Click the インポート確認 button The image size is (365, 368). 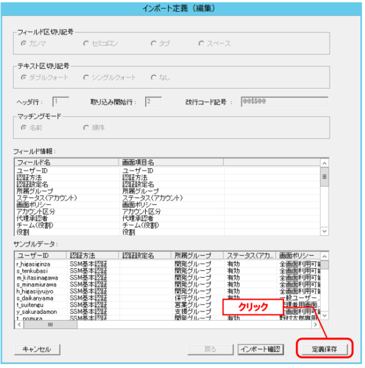tap(260, 350)
